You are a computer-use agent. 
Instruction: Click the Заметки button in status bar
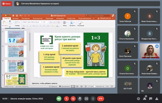point(53,86)
